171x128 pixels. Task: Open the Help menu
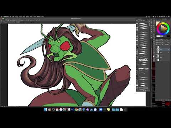[x=42, y=17]
